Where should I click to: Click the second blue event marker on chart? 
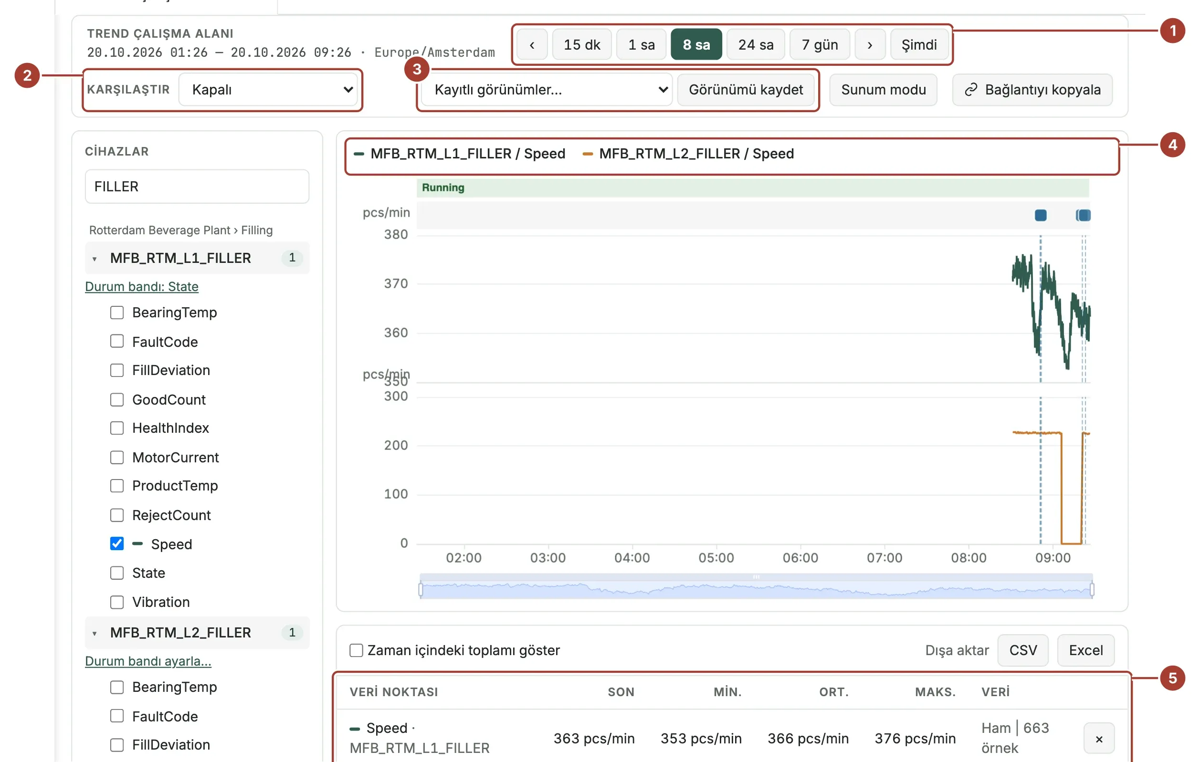pos(1083,215)
